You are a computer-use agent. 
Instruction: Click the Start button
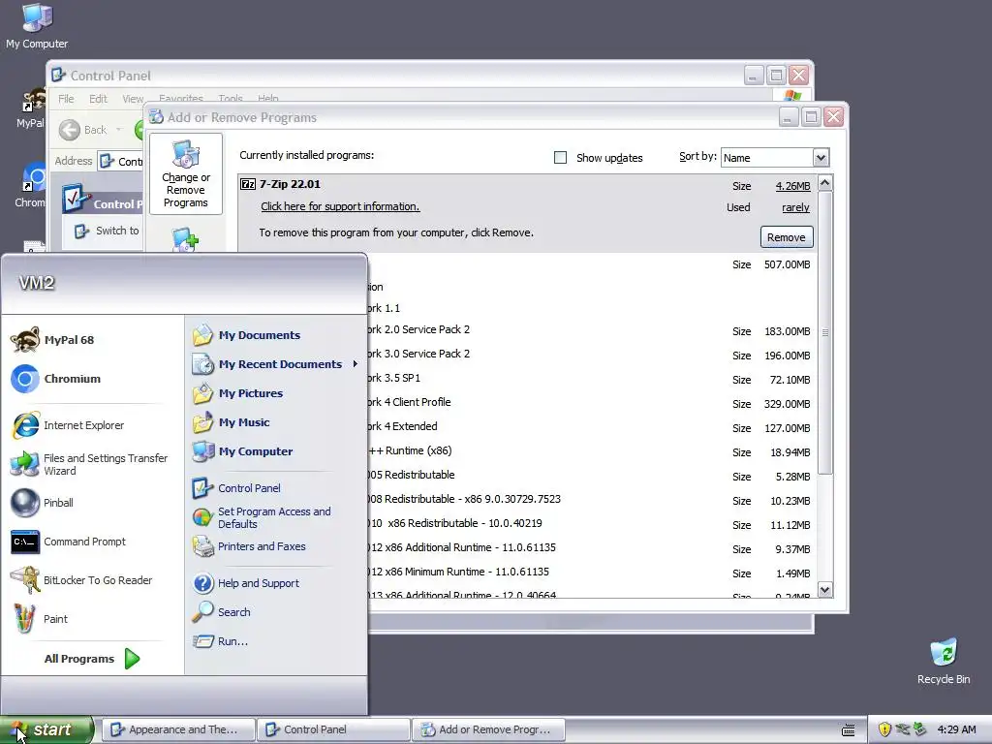[x=46, y=729]
